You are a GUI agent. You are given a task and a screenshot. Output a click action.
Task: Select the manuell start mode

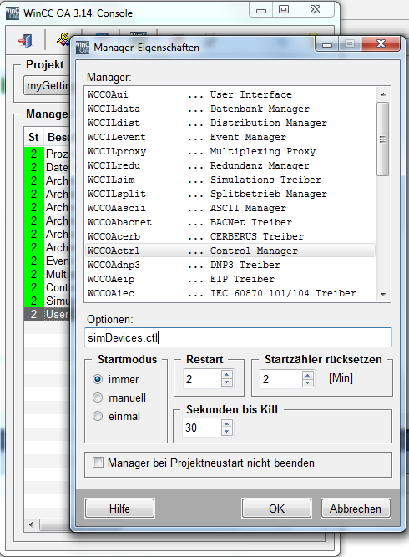[x=98, y=397]
